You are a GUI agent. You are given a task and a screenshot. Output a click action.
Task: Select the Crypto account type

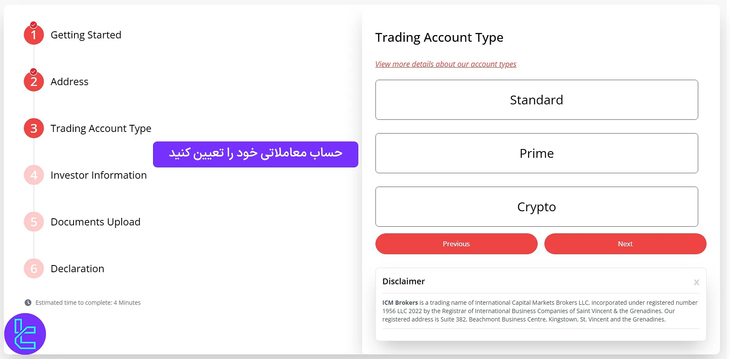tap(536, 207)
